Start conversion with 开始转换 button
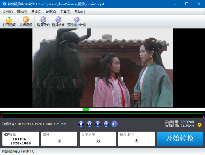 point(180,139)
